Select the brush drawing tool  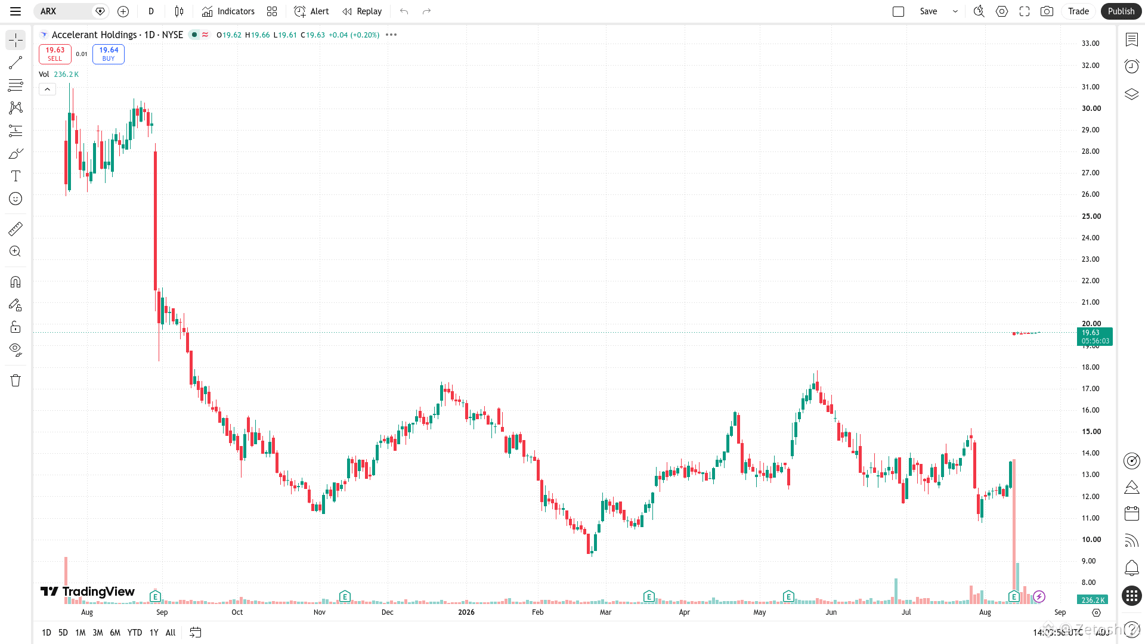click(x=16, y=153)
